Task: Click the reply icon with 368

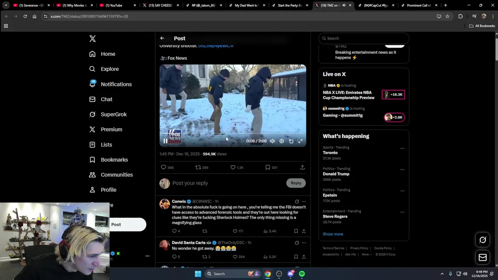Action: click(163, 167)
